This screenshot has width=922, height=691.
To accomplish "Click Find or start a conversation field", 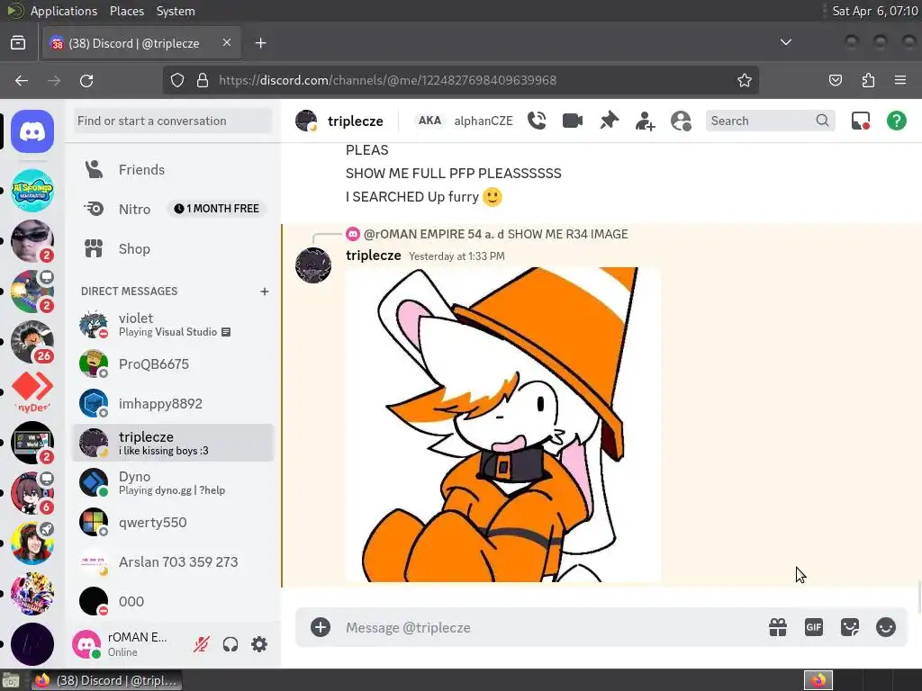I will [173, 121].
